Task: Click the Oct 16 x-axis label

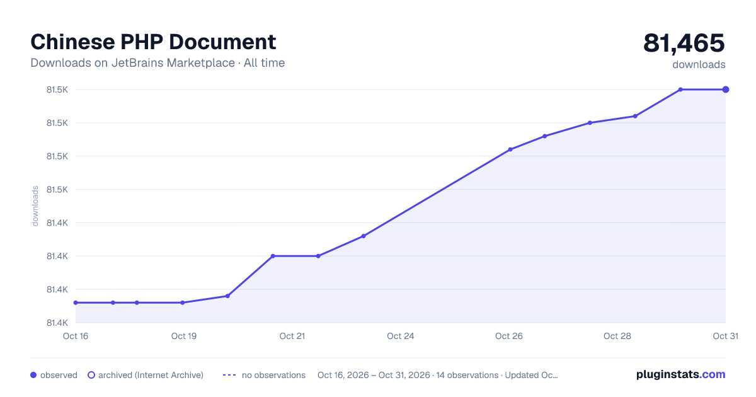Action: coord(76,336)
